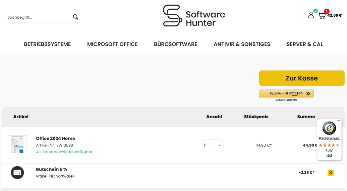Viewport: 347px width, 191px height.
Task: Click the Stückpreis value 44,90 €*
Action: coord(264,145)
